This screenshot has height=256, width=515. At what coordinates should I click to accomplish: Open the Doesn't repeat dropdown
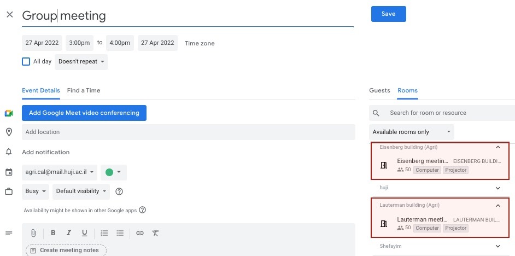(81, 62)
